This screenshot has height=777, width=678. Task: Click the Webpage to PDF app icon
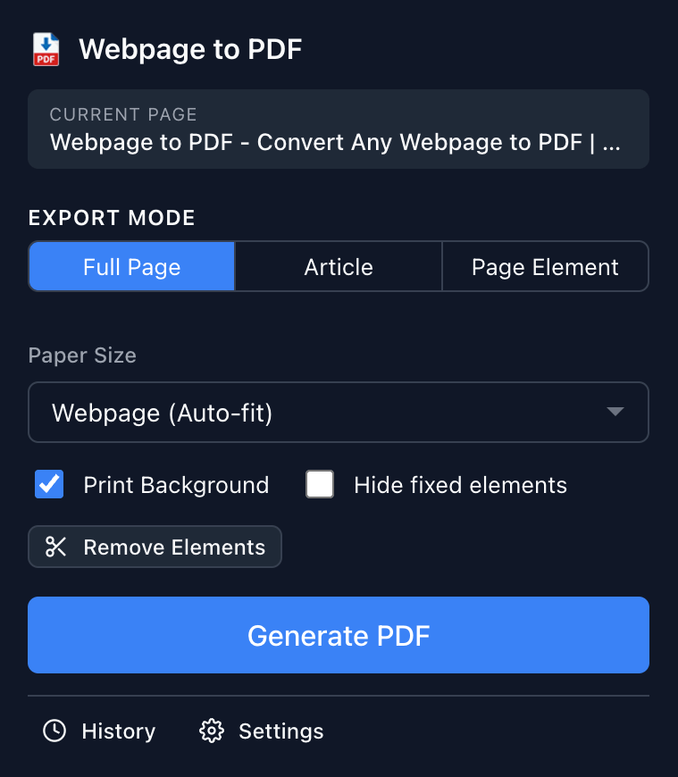click(46, 49)
